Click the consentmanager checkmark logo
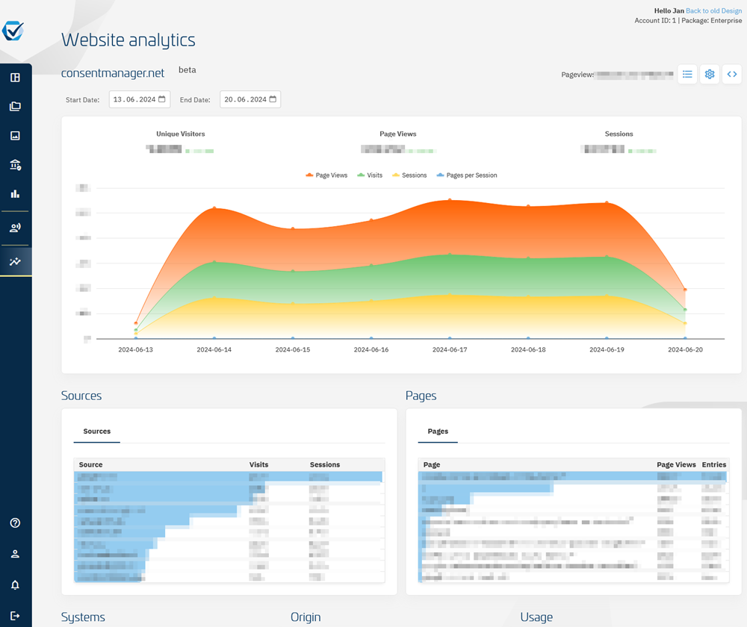Screen dimensions: 747x627 pos(13,31)
